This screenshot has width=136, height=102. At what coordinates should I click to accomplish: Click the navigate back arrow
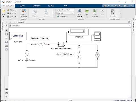pos(7,22)
